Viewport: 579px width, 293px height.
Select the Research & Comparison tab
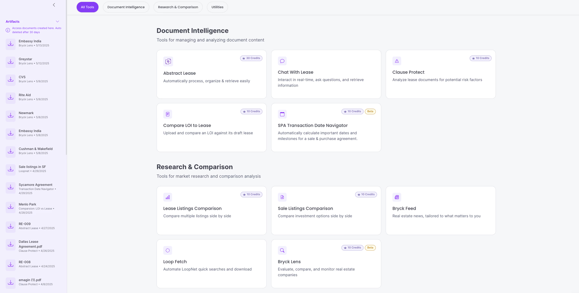click(178, 7)
